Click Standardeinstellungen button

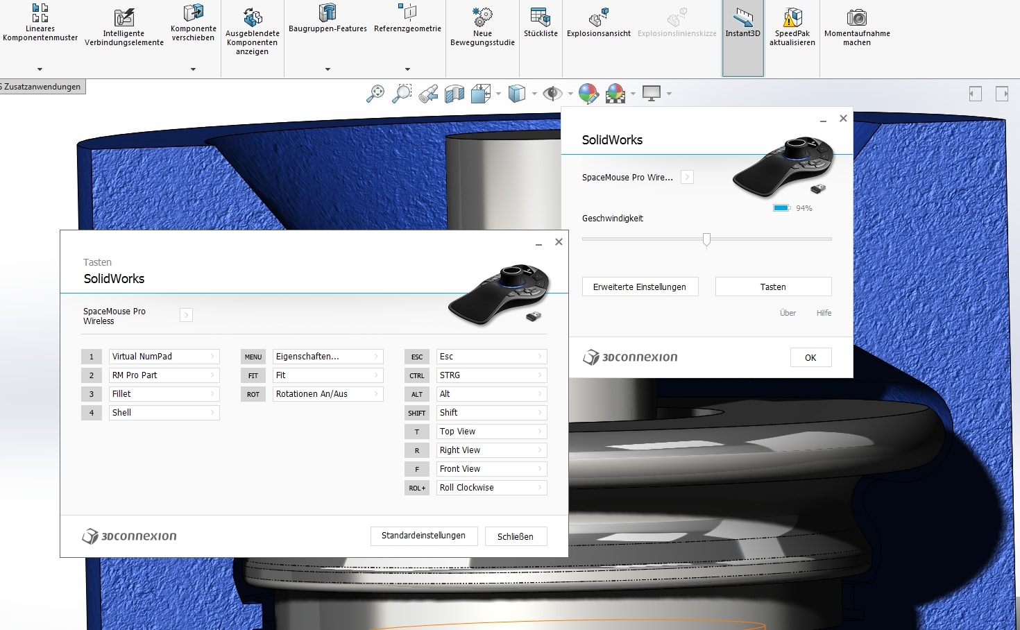click(424, 536)
